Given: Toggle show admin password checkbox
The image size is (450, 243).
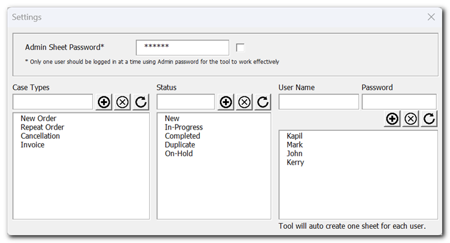Looking at the screenshot, I should point(240,47).
